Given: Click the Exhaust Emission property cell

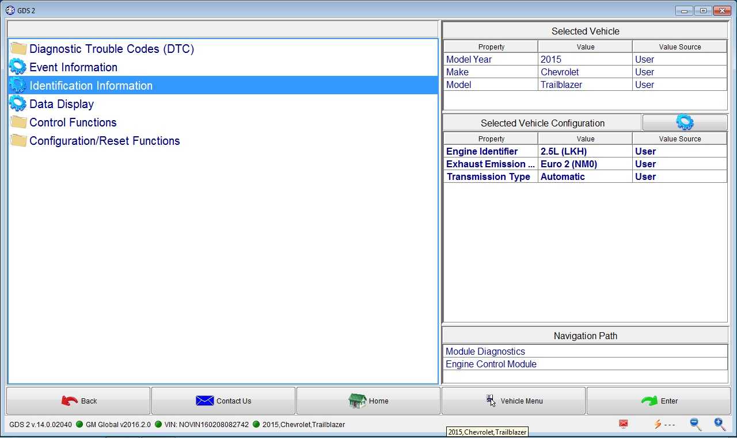Looking at the screenshot, I should click(491, 164).
